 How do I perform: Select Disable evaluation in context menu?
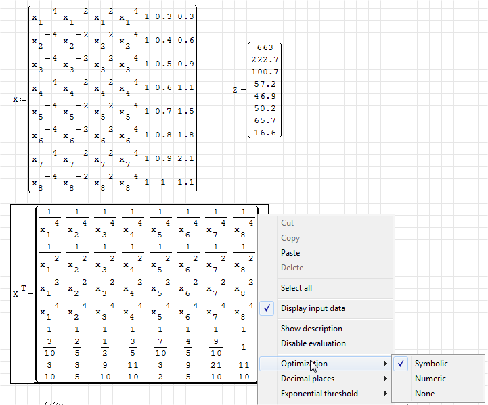(313, 343)
